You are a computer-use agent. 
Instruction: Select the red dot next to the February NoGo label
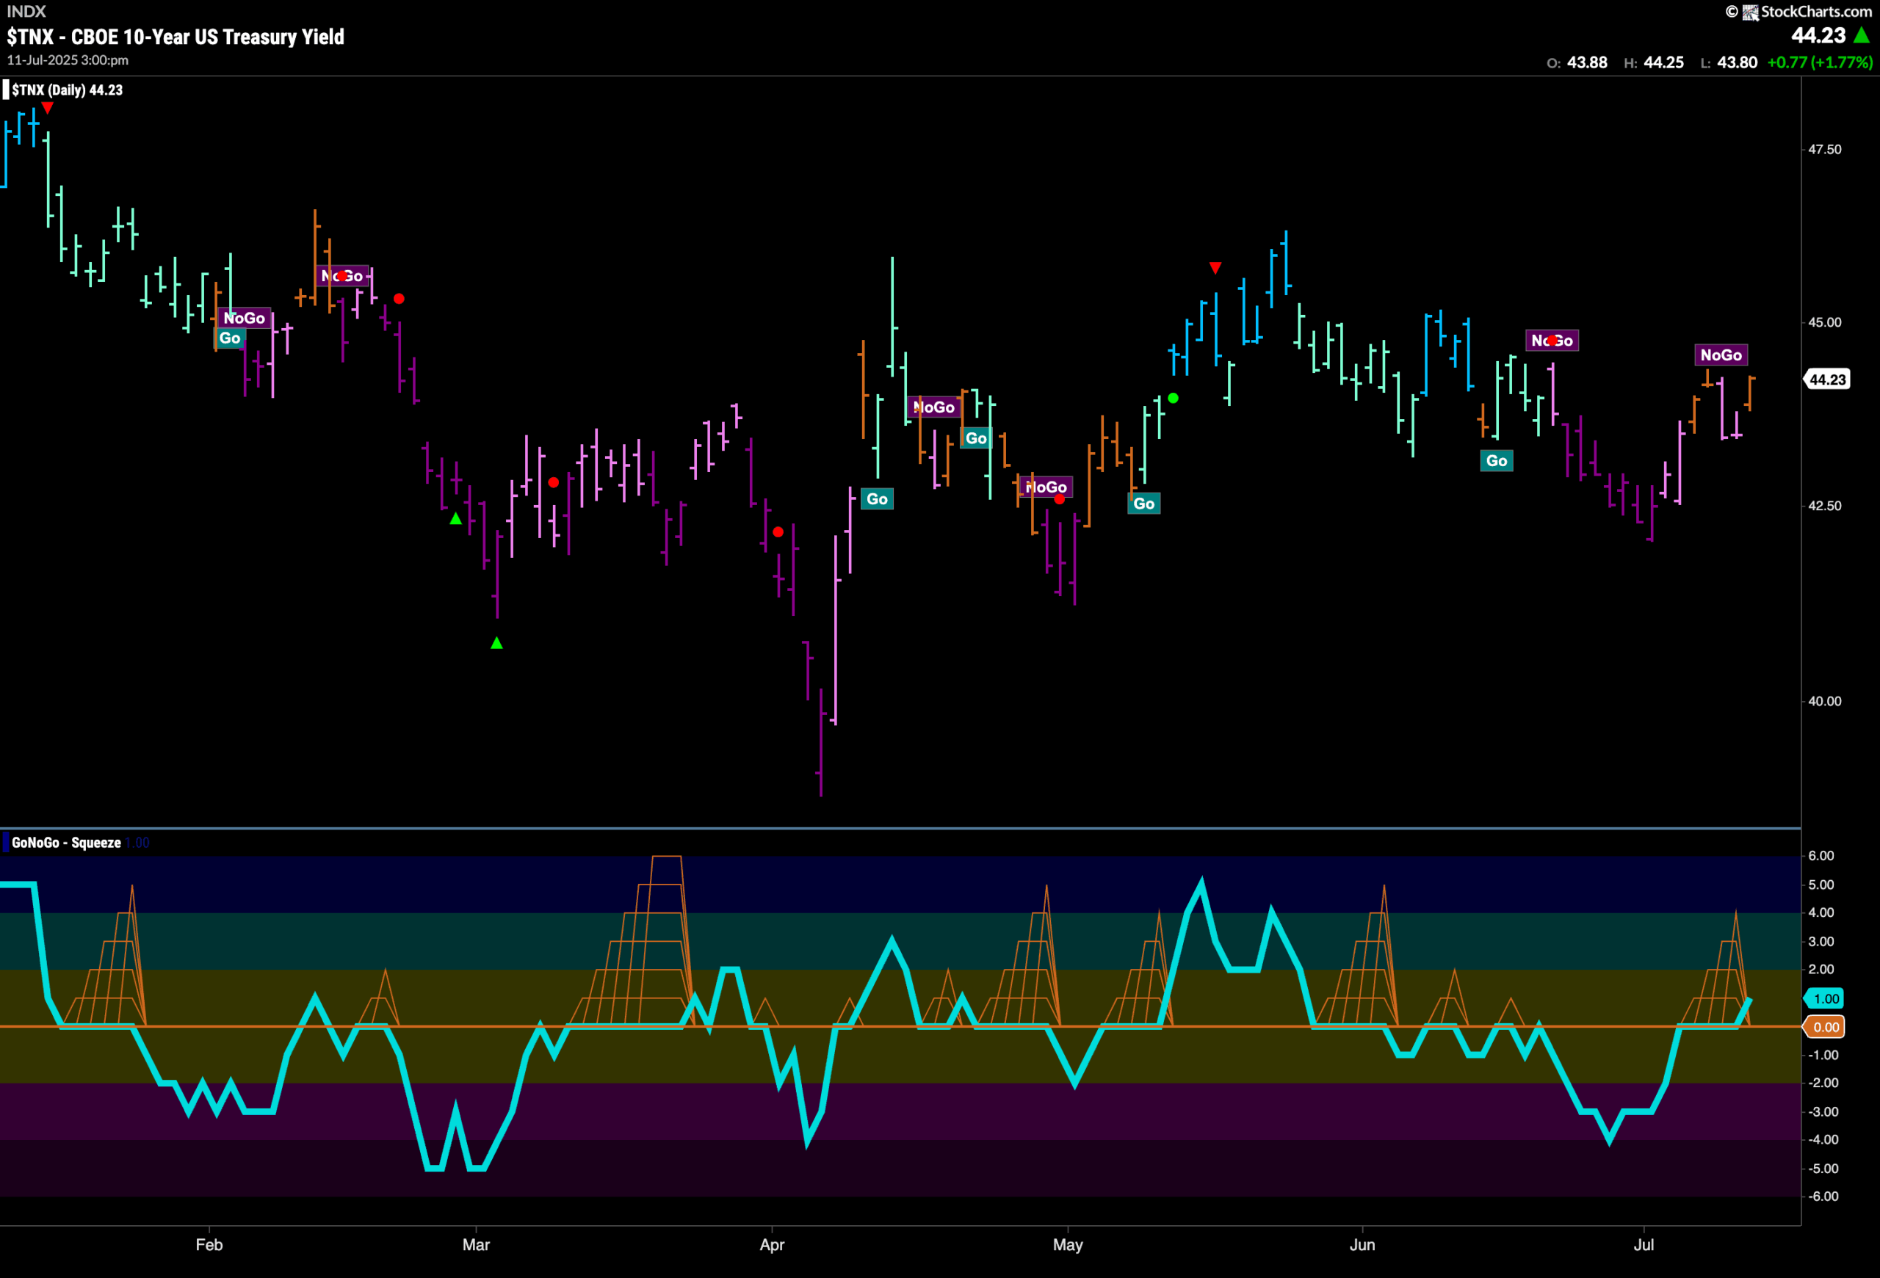tap(398, 298)
